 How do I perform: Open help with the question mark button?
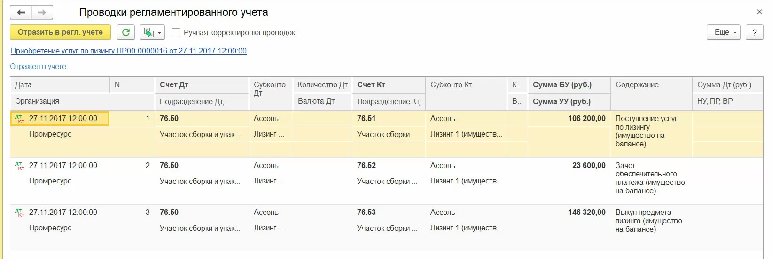pyautogui.click(x=754, y=32)
